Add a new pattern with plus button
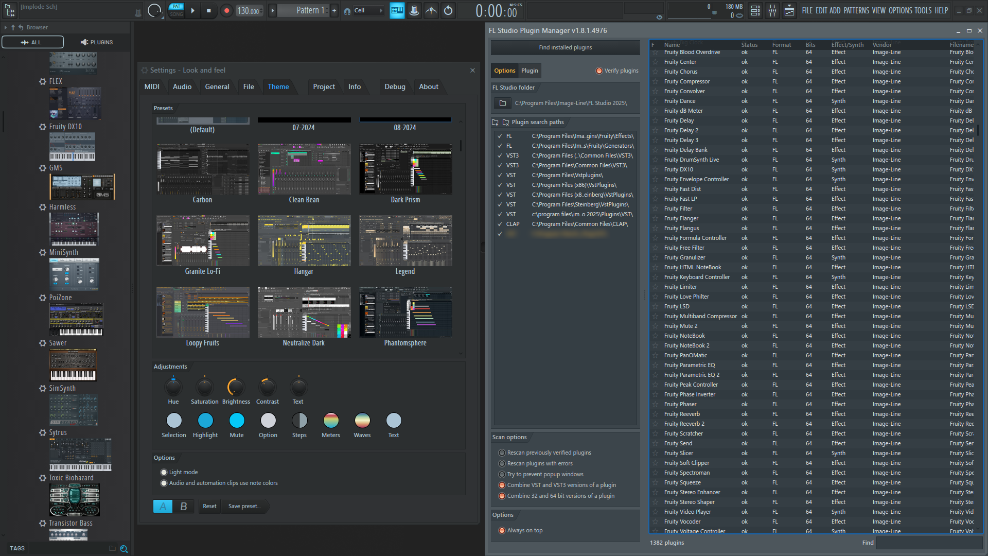This screenshot has height=556, width=988. [334, 10]
